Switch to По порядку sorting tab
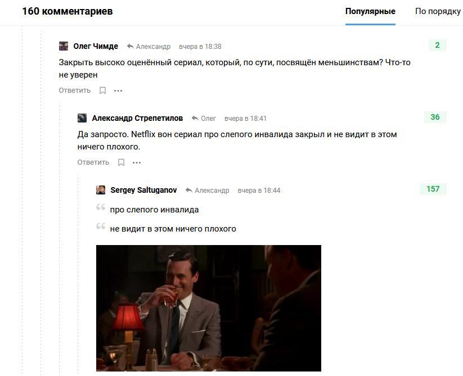Image resolution: width=463 pixels, height=376 pixels. click(x=438, y=11)
